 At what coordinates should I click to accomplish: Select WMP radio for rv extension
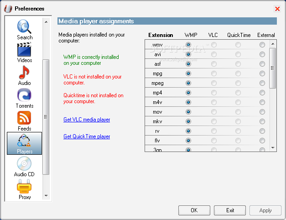click(x=188, y=131)
